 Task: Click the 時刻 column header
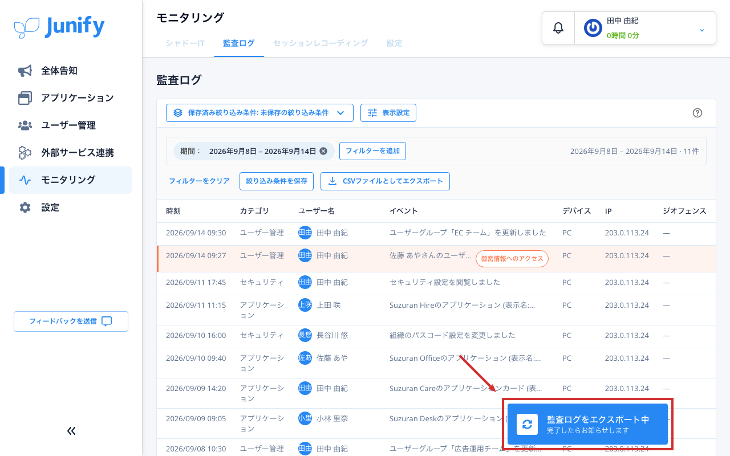(173, 211)
